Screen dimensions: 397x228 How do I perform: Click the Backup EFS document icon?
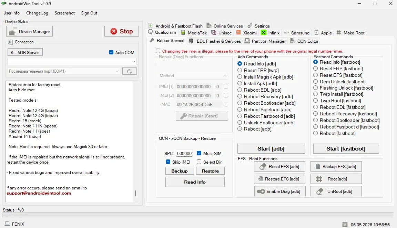point(318,166)
